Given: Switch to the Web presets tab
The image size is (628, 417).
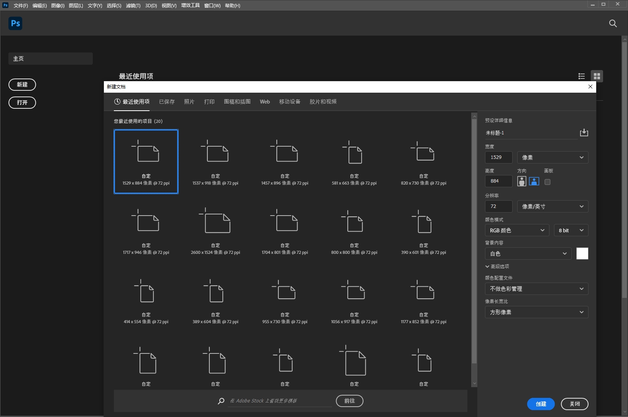Looking at the screenshot, I should [265, 101].
